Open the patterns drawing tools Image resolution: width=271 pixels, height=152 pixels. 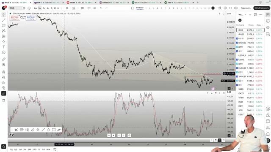(4, 31)
